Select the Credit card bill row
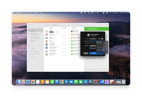Viewport: 142px width, 100px height. 64,54
